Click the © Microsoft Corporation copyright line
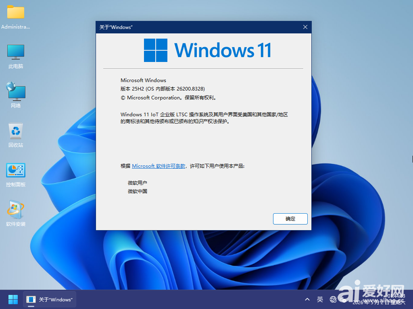The height and width of the screenshot is (309, 413). 169,98
